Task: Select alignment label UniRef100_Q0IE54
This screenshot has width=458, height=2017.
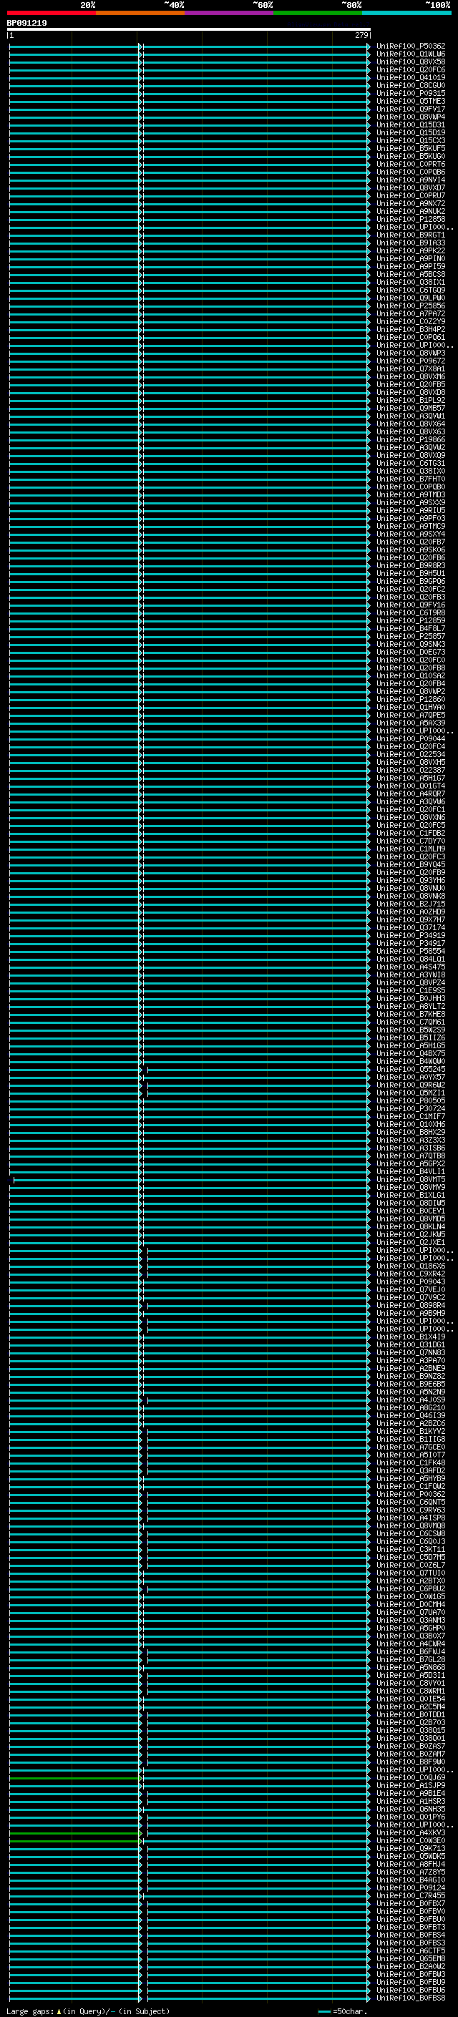Action: [411, 1699]
